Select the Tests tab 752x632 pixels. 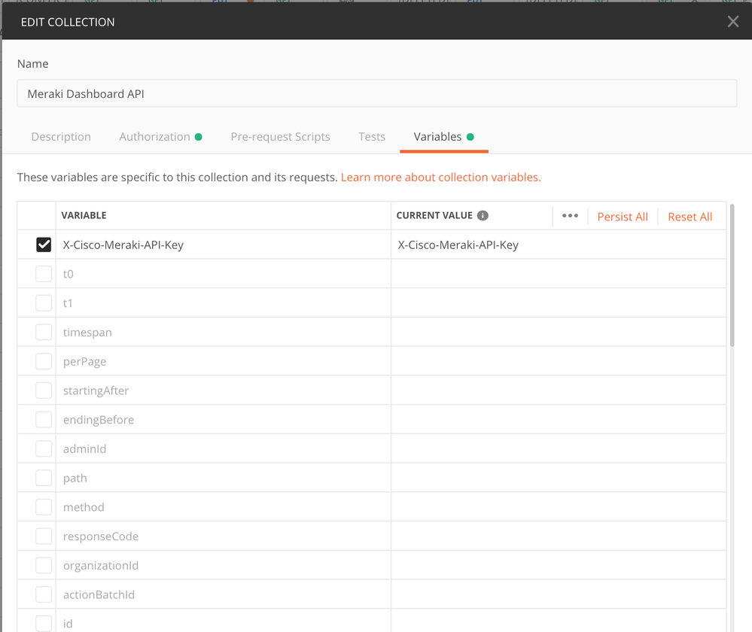pyautogui.click(x=372, y=137)
